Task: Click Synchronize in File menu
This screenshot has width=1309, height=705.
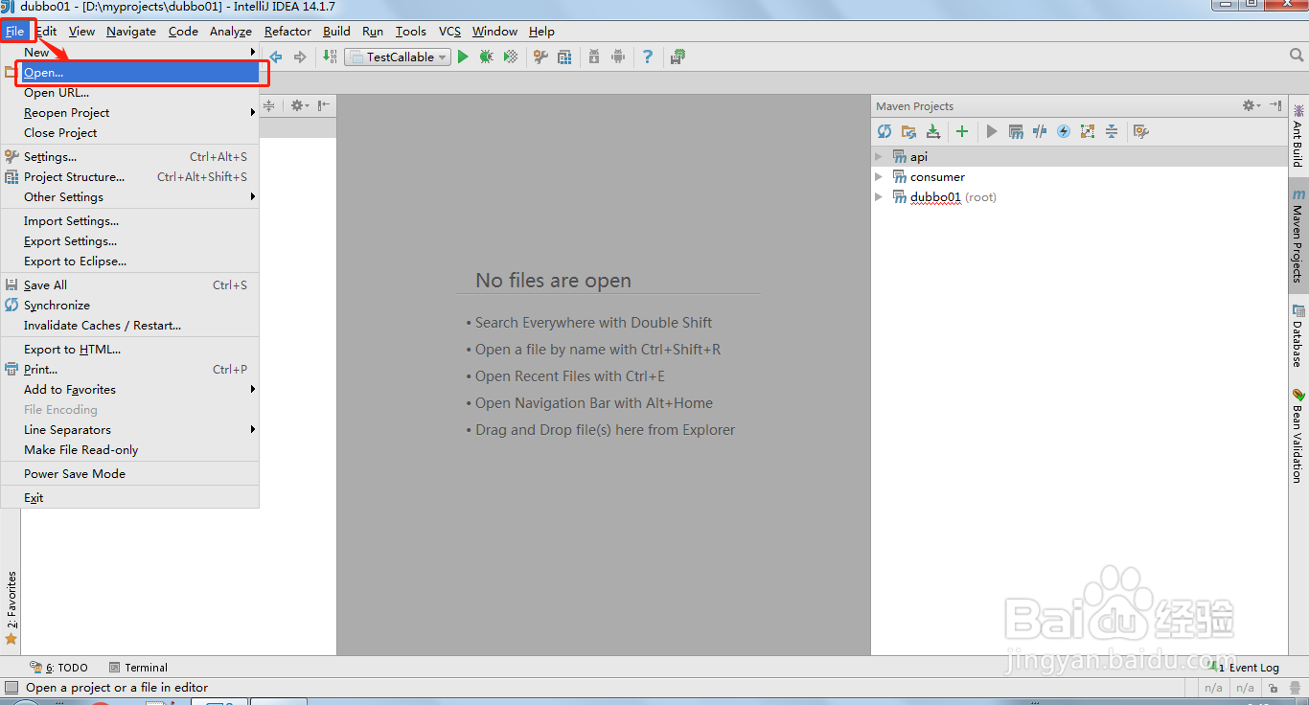Action: [x=130, y=306]
